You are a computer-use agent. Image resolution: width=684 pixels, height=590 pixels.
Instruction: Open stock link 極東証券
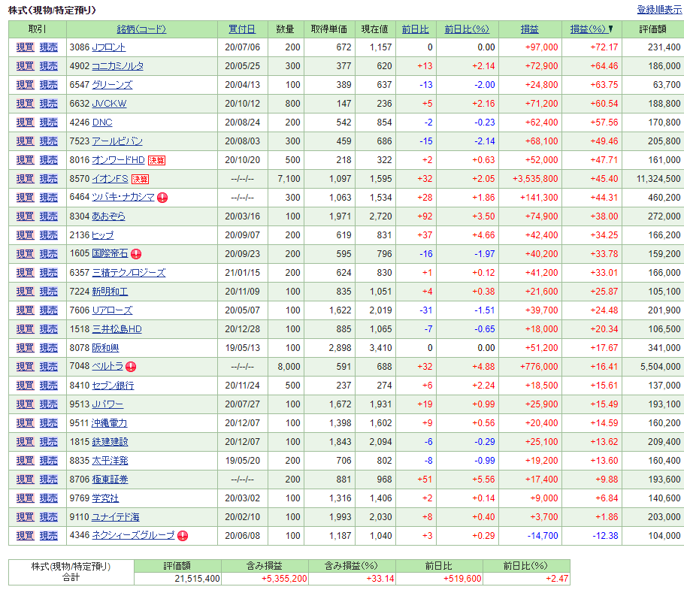click(110, 478)
